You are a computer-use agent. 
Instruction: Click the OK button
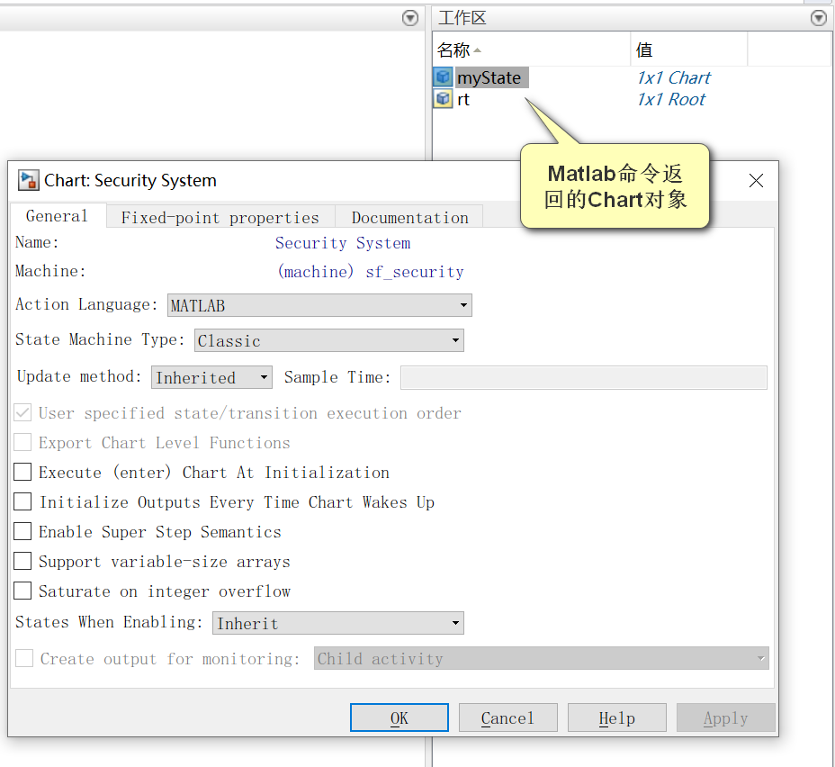pos(400,718)
